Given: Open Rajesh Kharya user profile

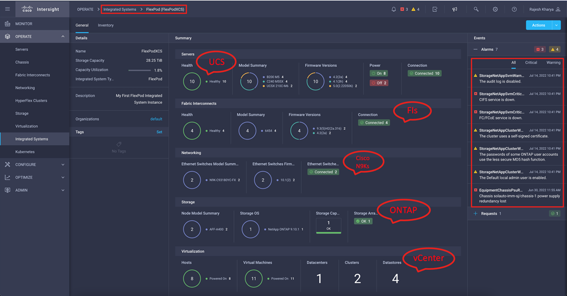Looking at the screenshot, I should 545,9.
